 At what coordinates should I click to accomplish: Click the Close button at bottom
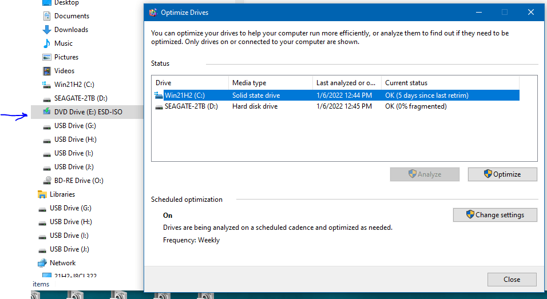tap(512, 280)
